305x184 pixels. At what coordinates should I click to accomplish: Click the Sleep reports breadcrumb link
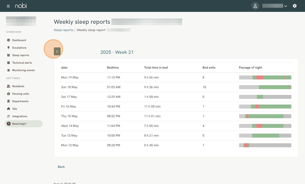[63, 30]
